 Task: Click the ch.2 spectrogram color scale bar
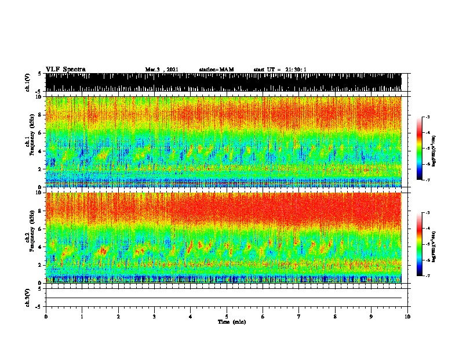click(420, 244)
